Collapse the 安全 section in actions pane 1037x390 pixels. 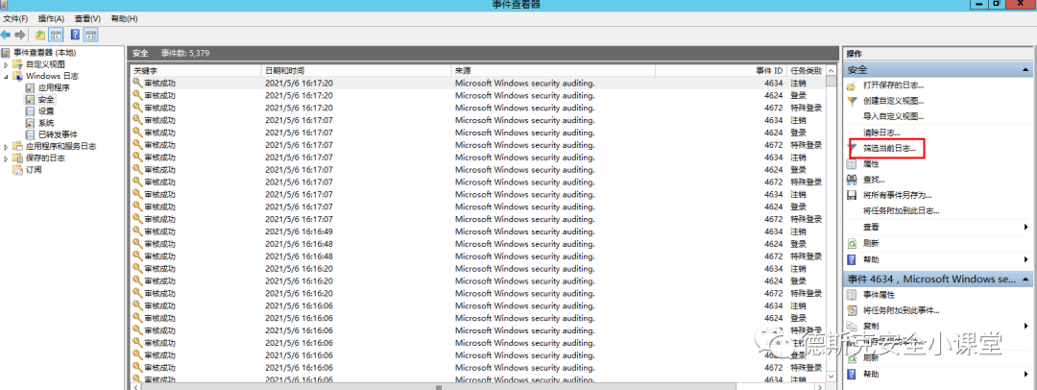[x=1025, y=69]
